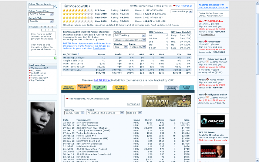
Task: Click the 'Read more' link
Action: (x=99, y=48)
